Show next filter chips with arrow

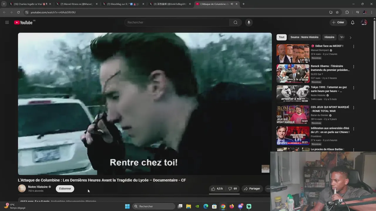pyautogui.click(x=350, y=38)
